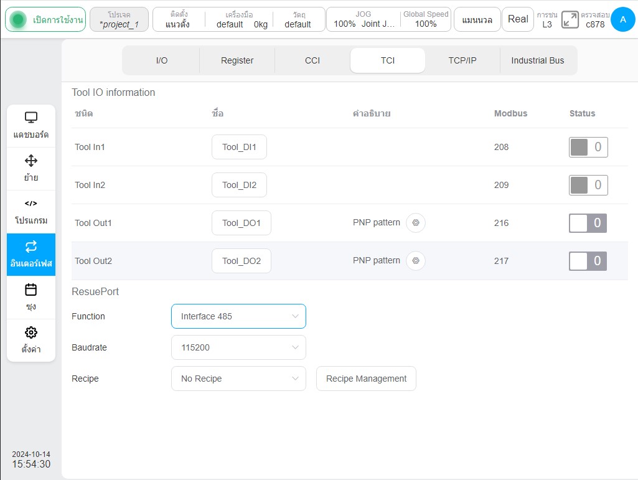
Task: Toggle Tool In1 status switch
Action: tap(588, 147)
